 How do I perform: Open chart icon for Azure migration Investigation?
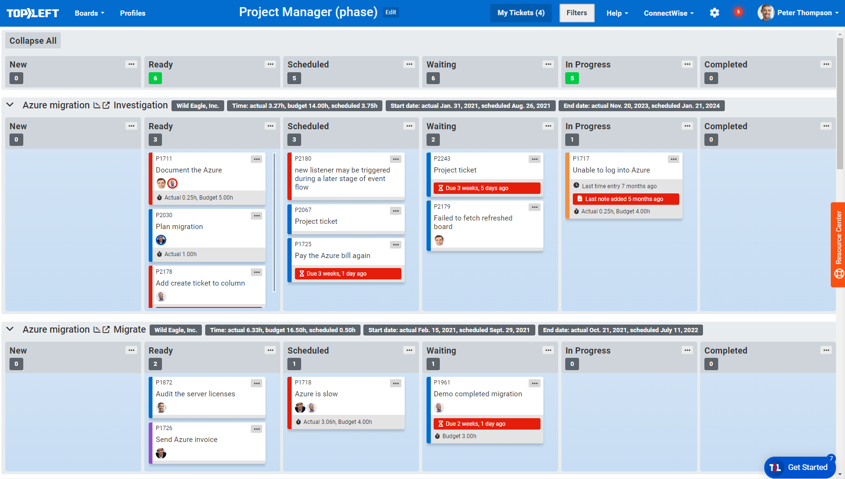tap(97, 105)
